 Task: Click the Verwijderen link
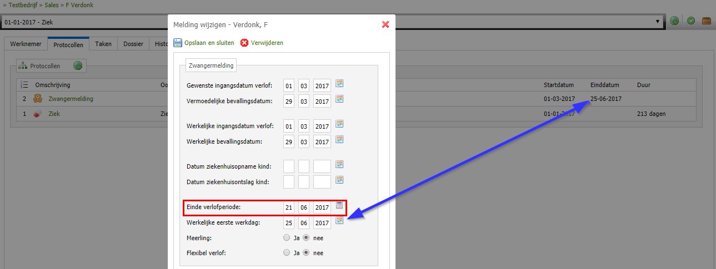[x=267, y=43]
